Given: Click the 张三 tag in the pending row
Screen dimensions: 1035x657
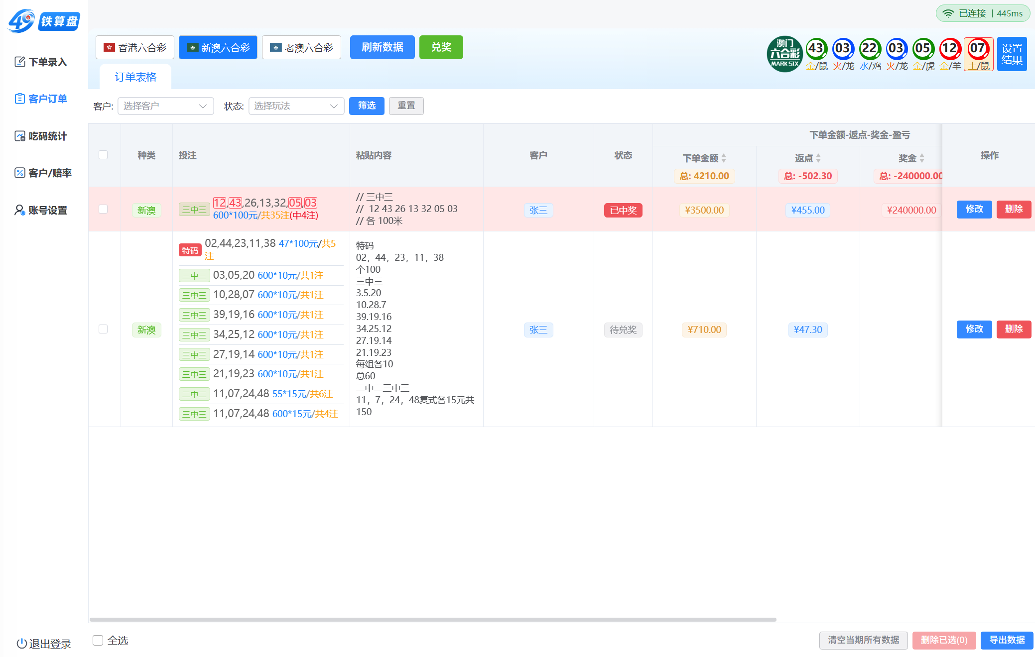Looking at the screenshot, I should point(538,329).
